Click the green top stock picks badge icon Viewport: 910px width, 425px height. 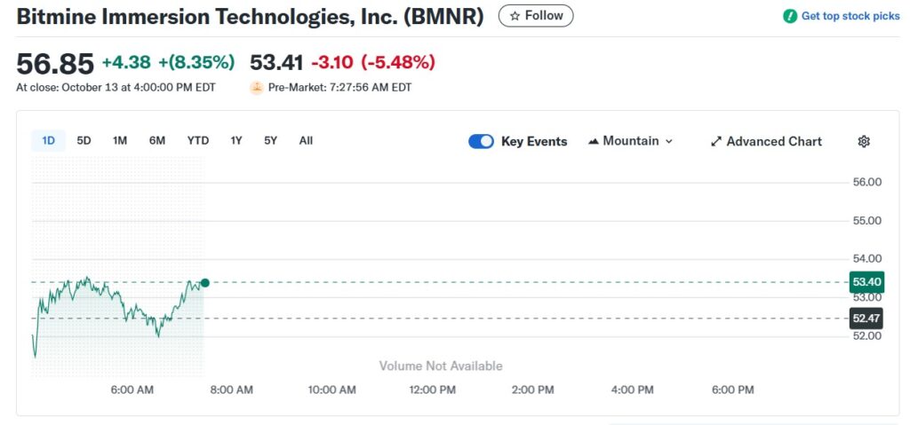(x=790, y=16)
